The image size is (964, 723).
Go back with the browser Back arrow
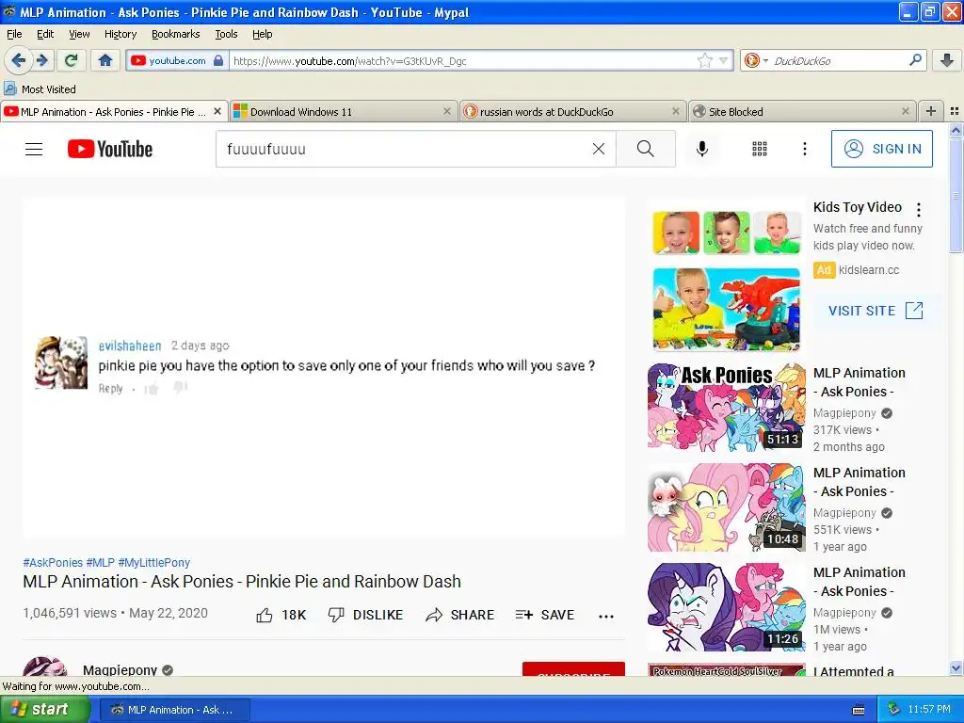click(18, 60)
